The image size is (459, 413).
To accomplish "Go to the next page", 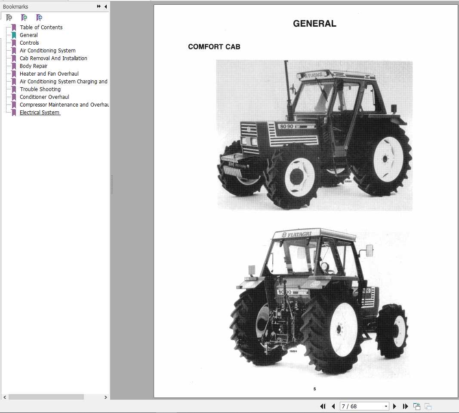I will [394, 406].
